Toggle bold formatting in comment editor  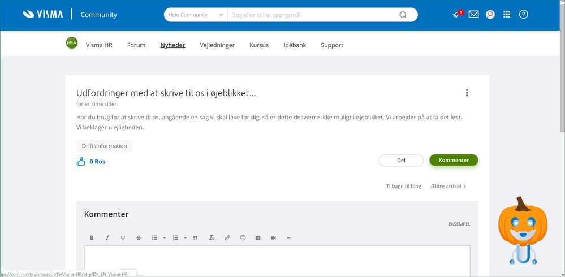tap(92, 238)
